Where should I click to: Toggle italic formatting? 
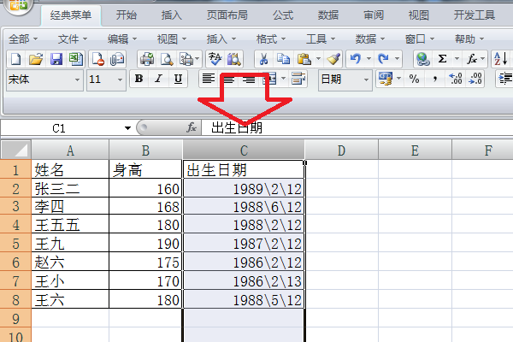tap(159, 79)
